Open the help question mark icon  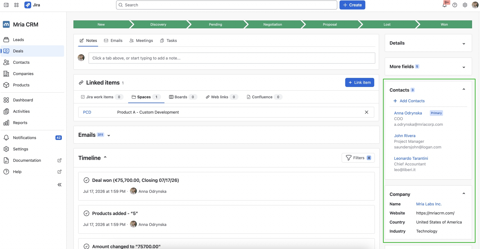(455, 5)
